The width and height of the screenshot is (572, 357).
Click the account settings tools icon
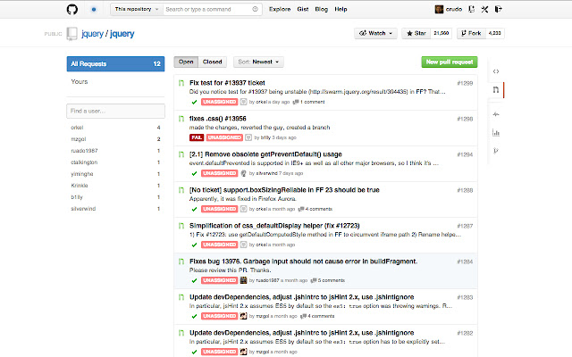(x=484, y=10)
